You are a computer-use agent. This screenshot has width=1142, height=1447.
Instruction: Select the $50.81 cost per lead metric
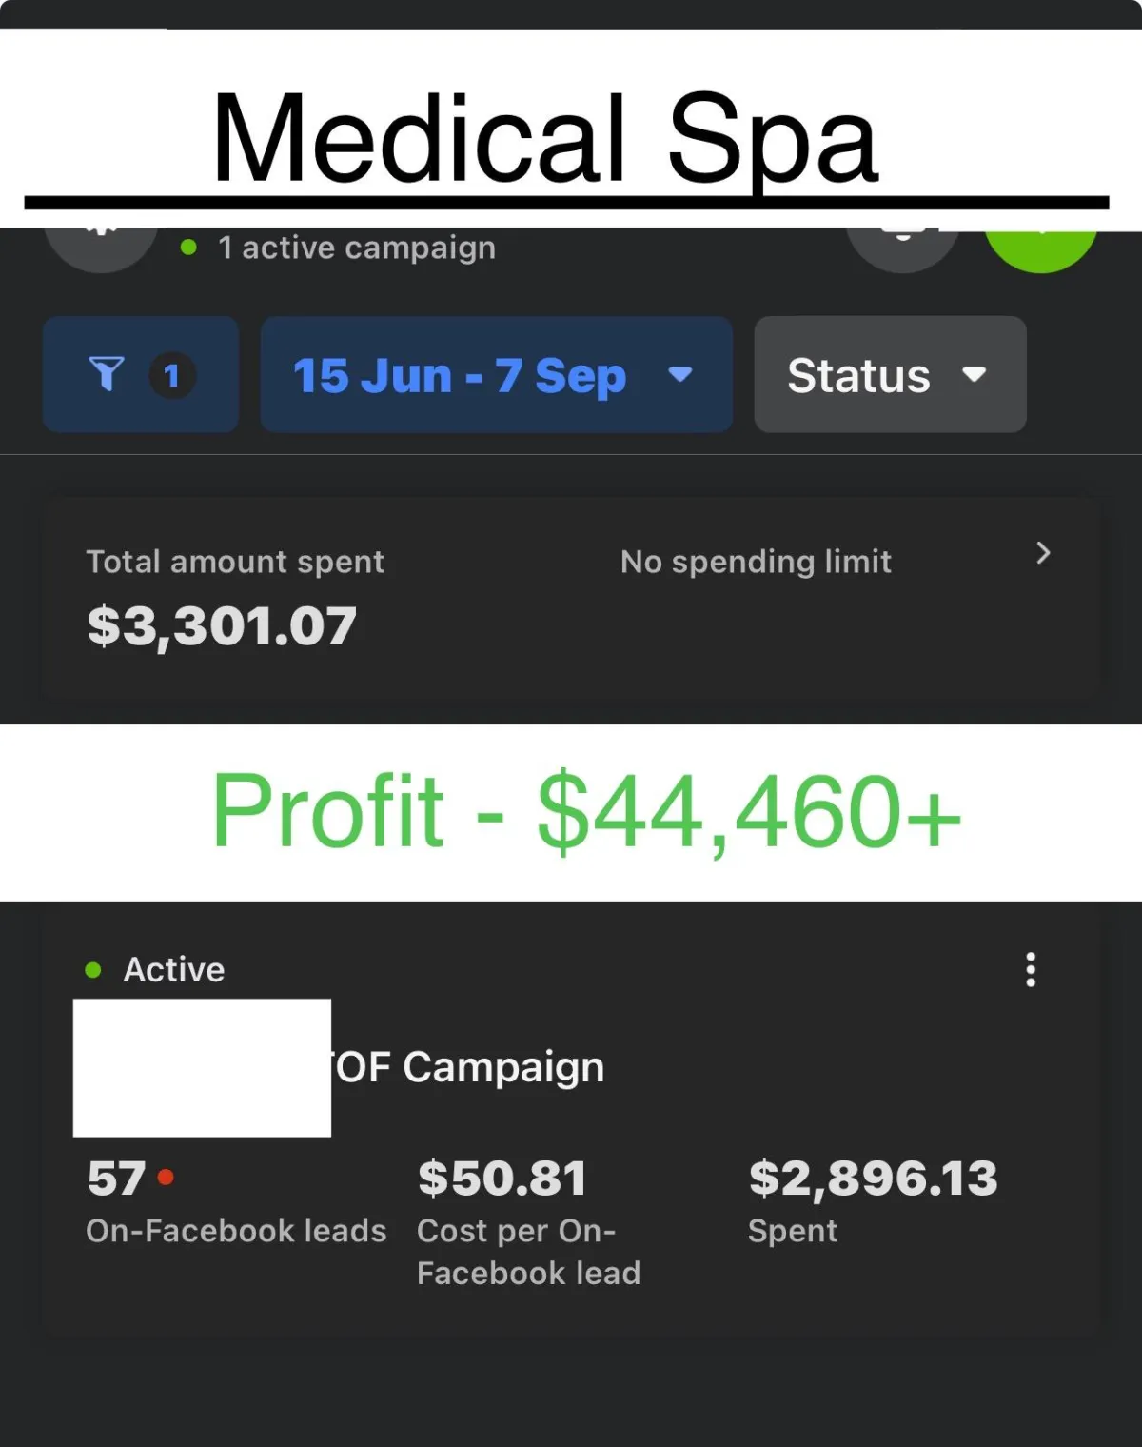click(529, 1221)
